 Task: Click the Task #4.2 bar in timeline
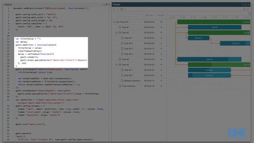[x=209, y=75]
